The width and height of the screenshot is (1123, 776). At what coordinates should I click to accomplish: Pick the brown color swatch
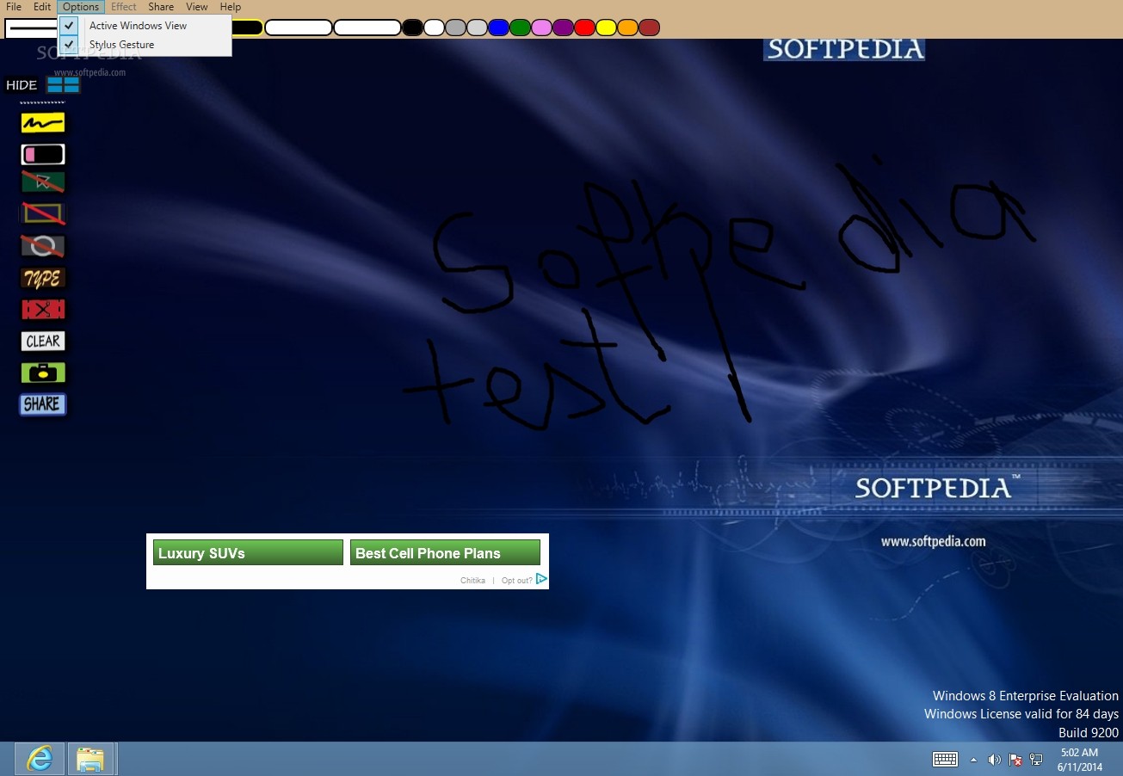pyautogui.click(x=650, y=28)
